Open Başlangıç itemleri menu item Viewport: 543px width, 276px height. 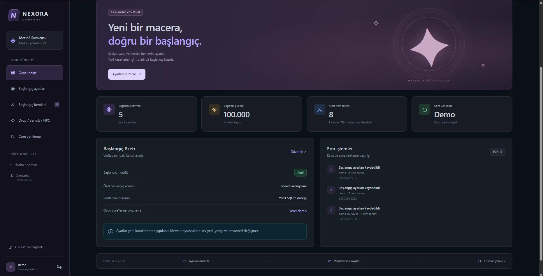pyautogui.click(x=35, y=104)
